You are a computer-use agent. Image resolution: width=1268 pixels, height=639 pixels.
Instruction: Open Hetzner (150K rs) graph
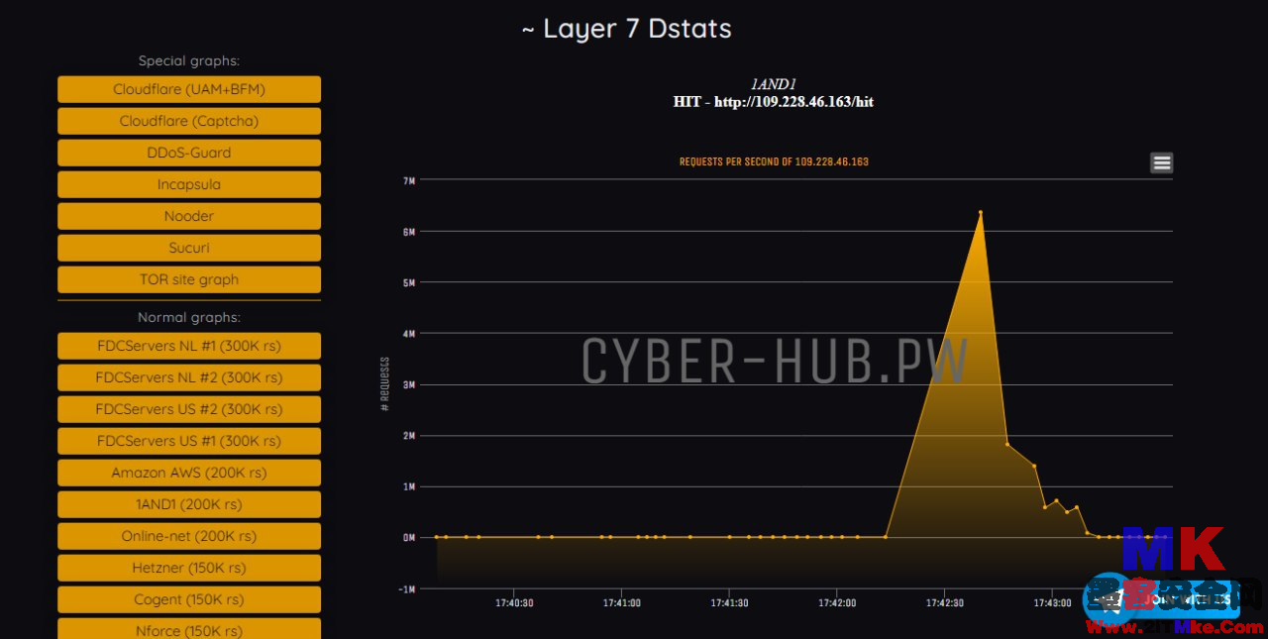click(x=189, y=568)
